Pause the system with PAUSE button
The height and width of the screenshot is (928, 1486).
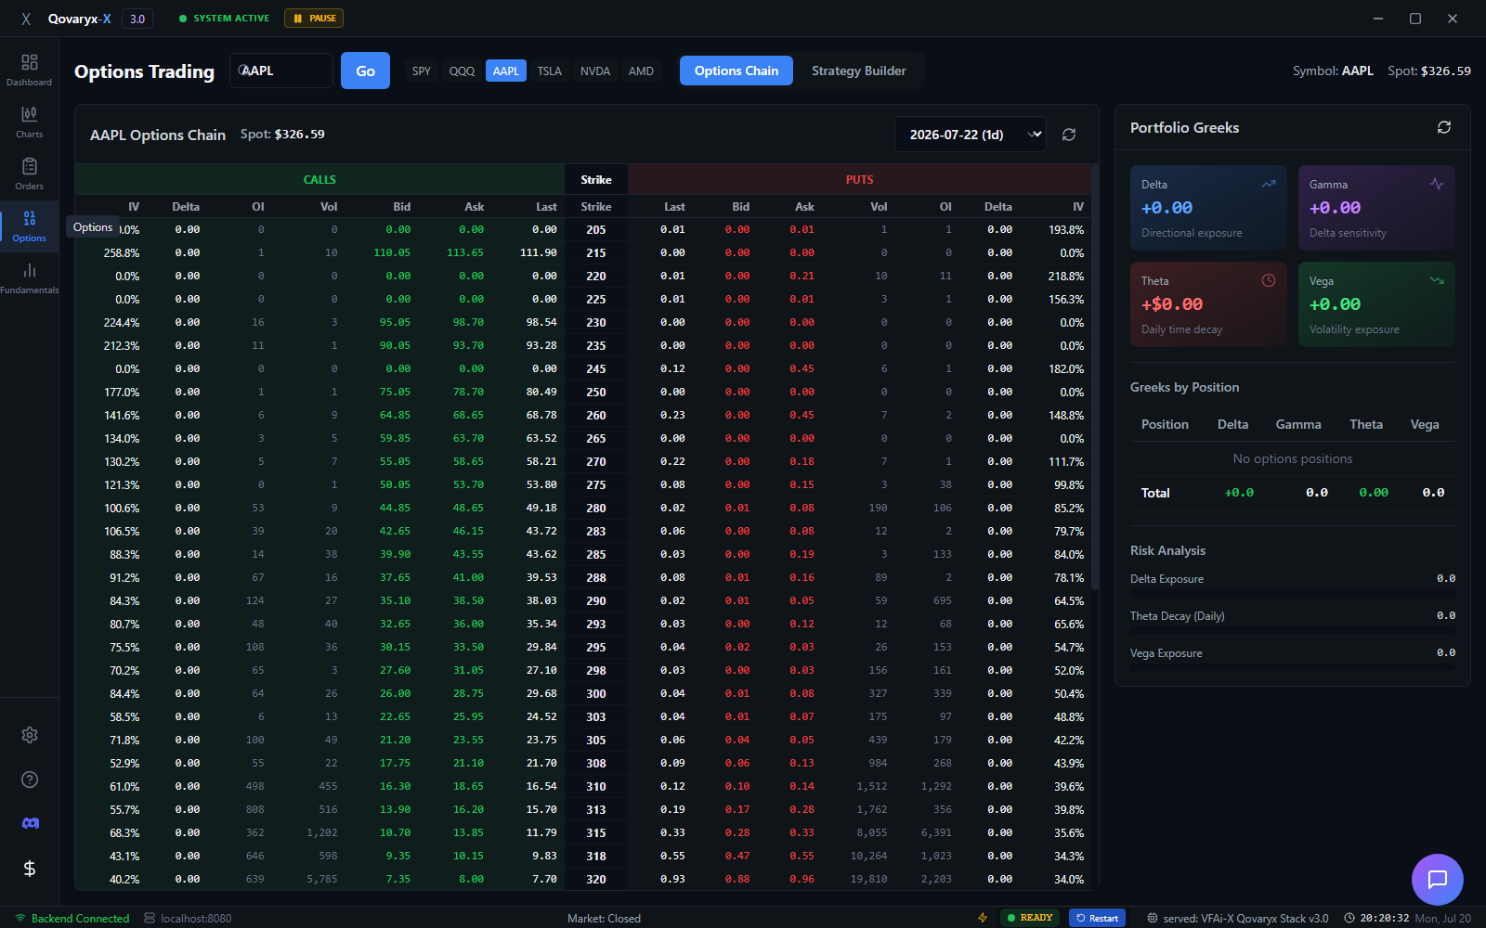point(314,19)
